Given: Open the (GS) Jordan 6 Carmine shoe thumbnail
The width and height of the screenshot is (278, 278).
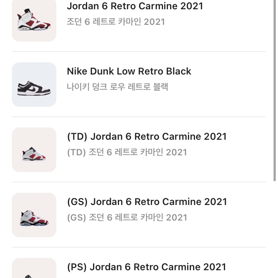Looking at the screenshot, I should pos(34,215).
